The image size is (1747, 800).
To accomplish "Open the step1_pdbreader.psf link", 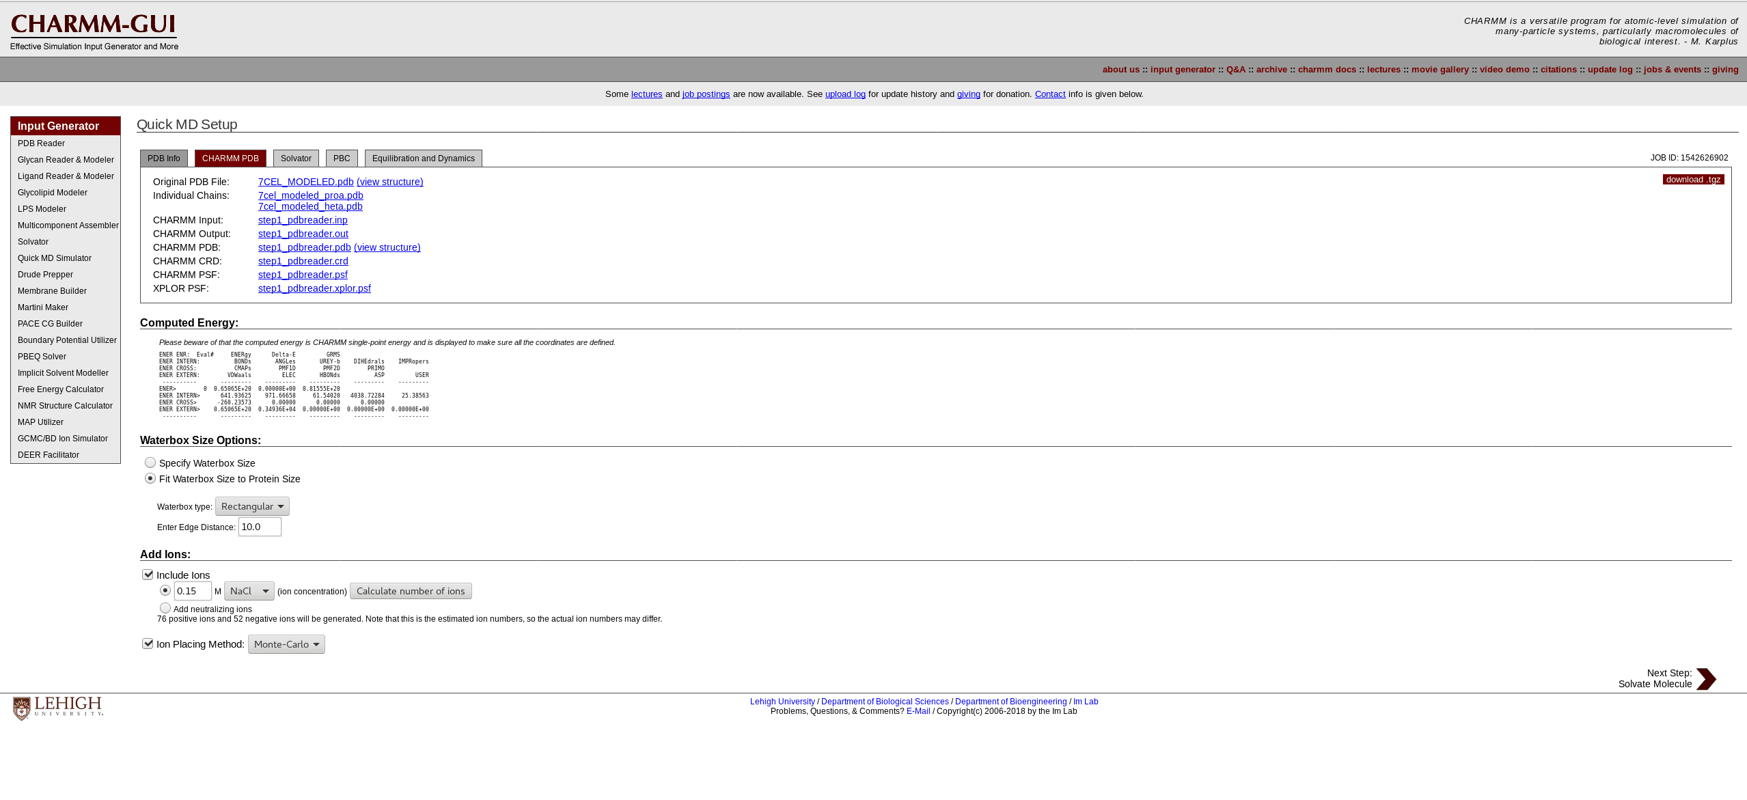I will [303, 275].
